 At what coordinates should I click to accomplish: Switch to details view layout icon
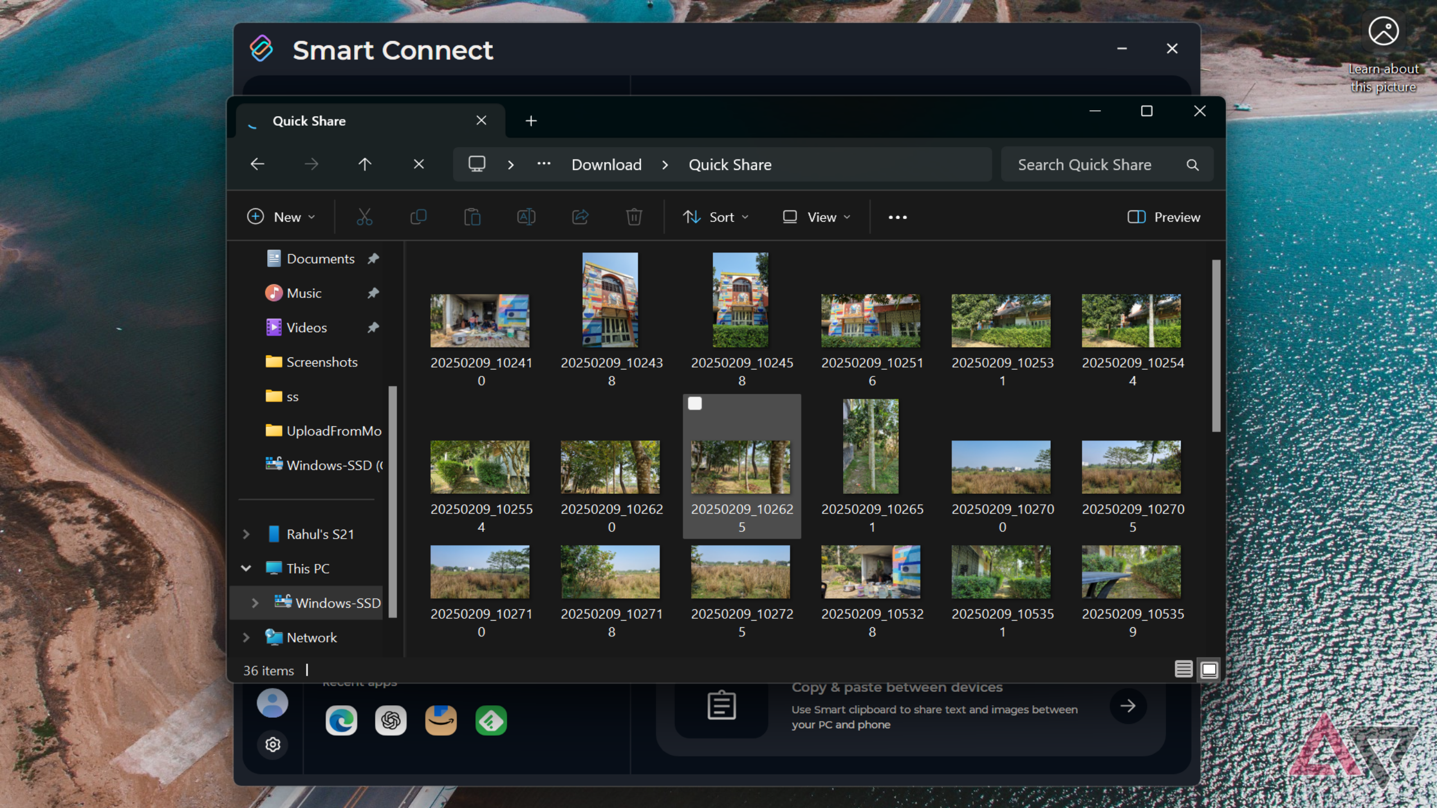click(x=1183, y=669)
